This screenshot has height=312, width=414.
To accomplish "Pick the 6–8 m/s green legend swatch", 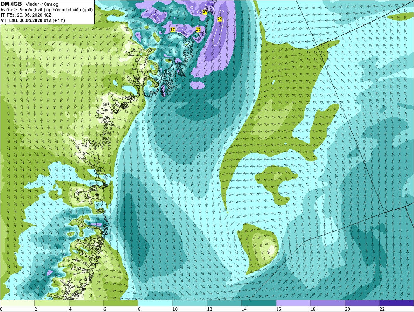I will coord(120,303).
